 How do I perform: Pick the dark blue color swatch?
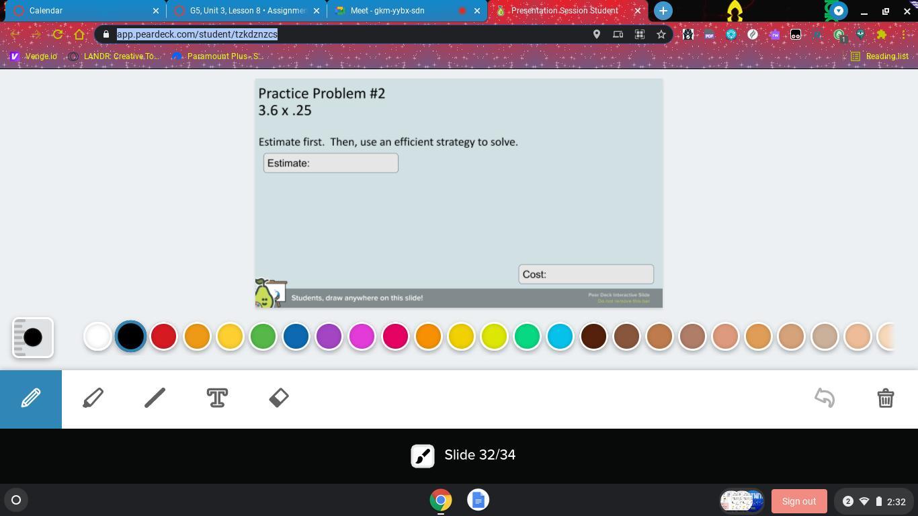296,336
